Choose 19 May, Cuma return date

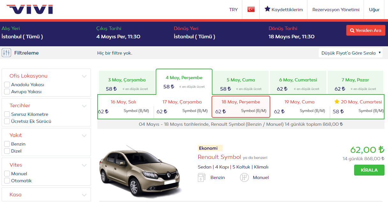click(299, 107)
